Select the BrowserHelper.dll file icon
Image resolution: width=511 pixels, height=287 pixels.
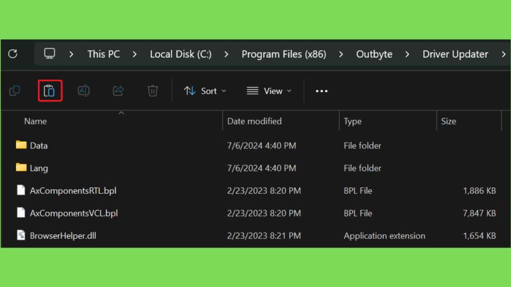pos(21,235)
